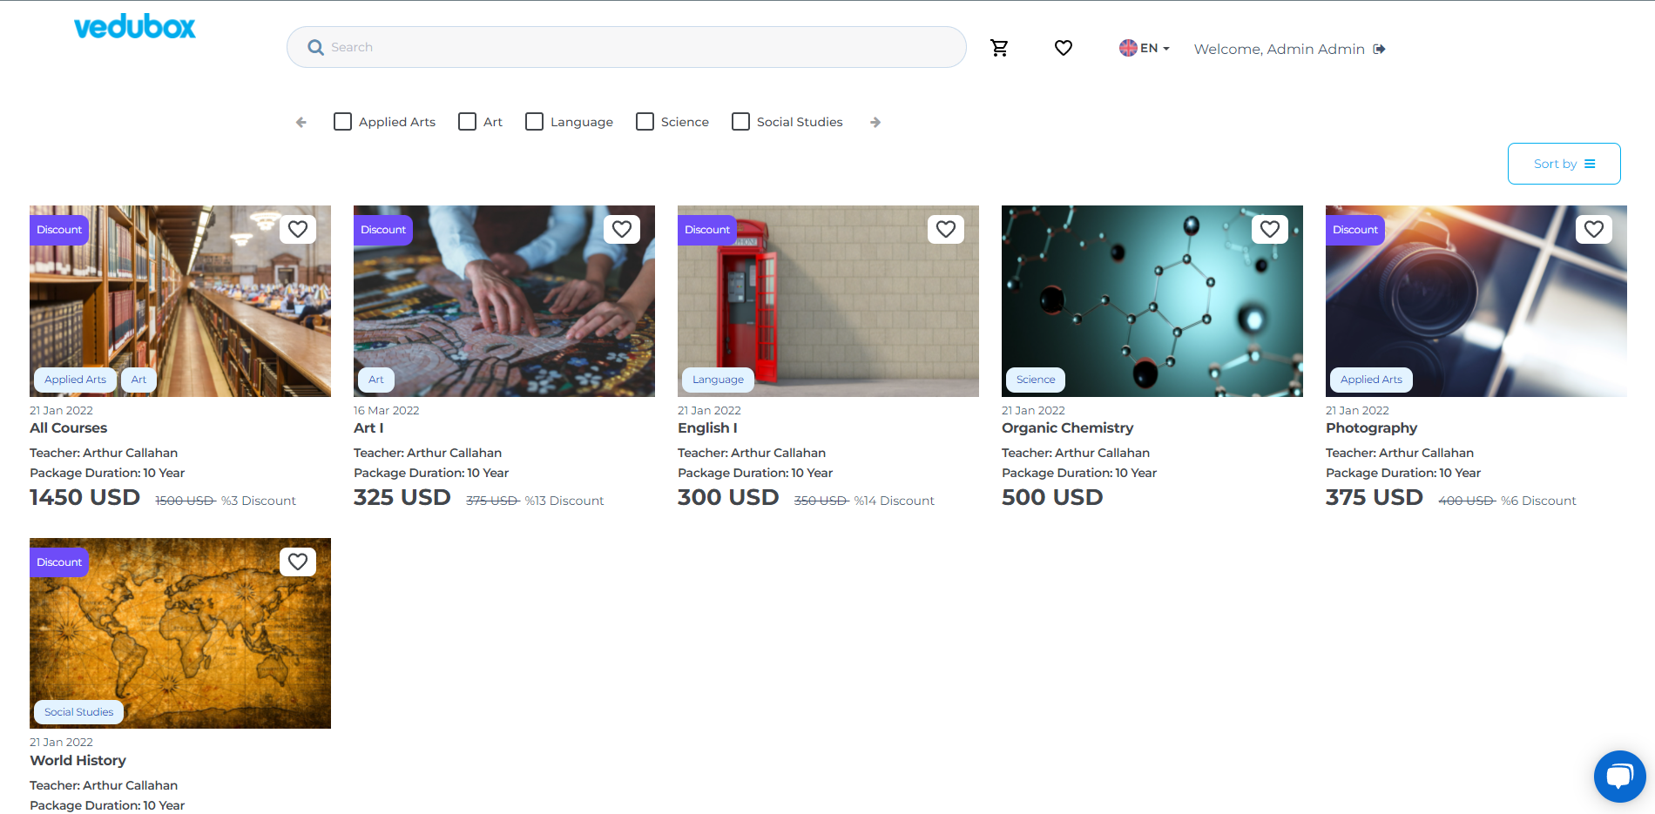1655x814 pixels.
Task: Open the shopping cart
Action: 999,48
